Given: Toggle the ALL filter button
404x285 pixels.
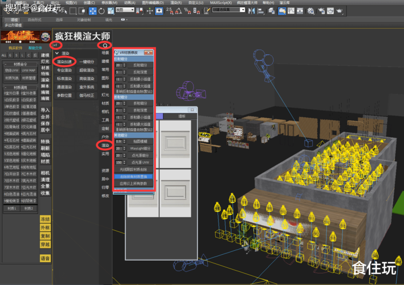Looking at the screenshot, I should 3,55.
